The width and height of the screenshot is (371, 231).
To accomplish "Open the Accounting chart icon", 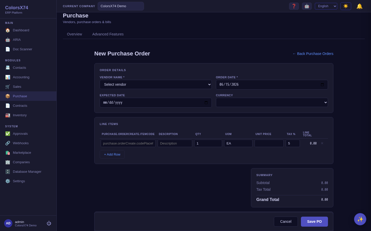I will 8,77.
